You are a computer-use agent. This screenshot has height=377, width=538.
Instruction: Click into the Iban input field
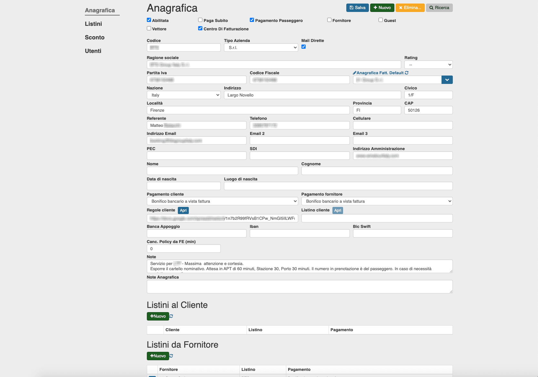coord(299,234)
